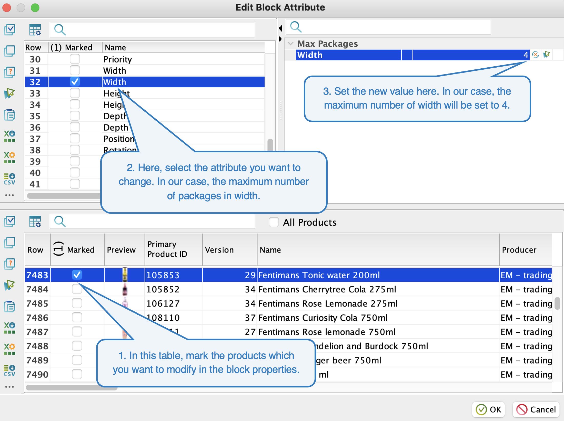Open the three-dots overflow in upper sidebar

coord(9,195)
